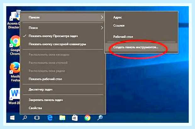This screenshot has height=129, width=195.
Task: Open the Windows Start button
Action: 12,118
